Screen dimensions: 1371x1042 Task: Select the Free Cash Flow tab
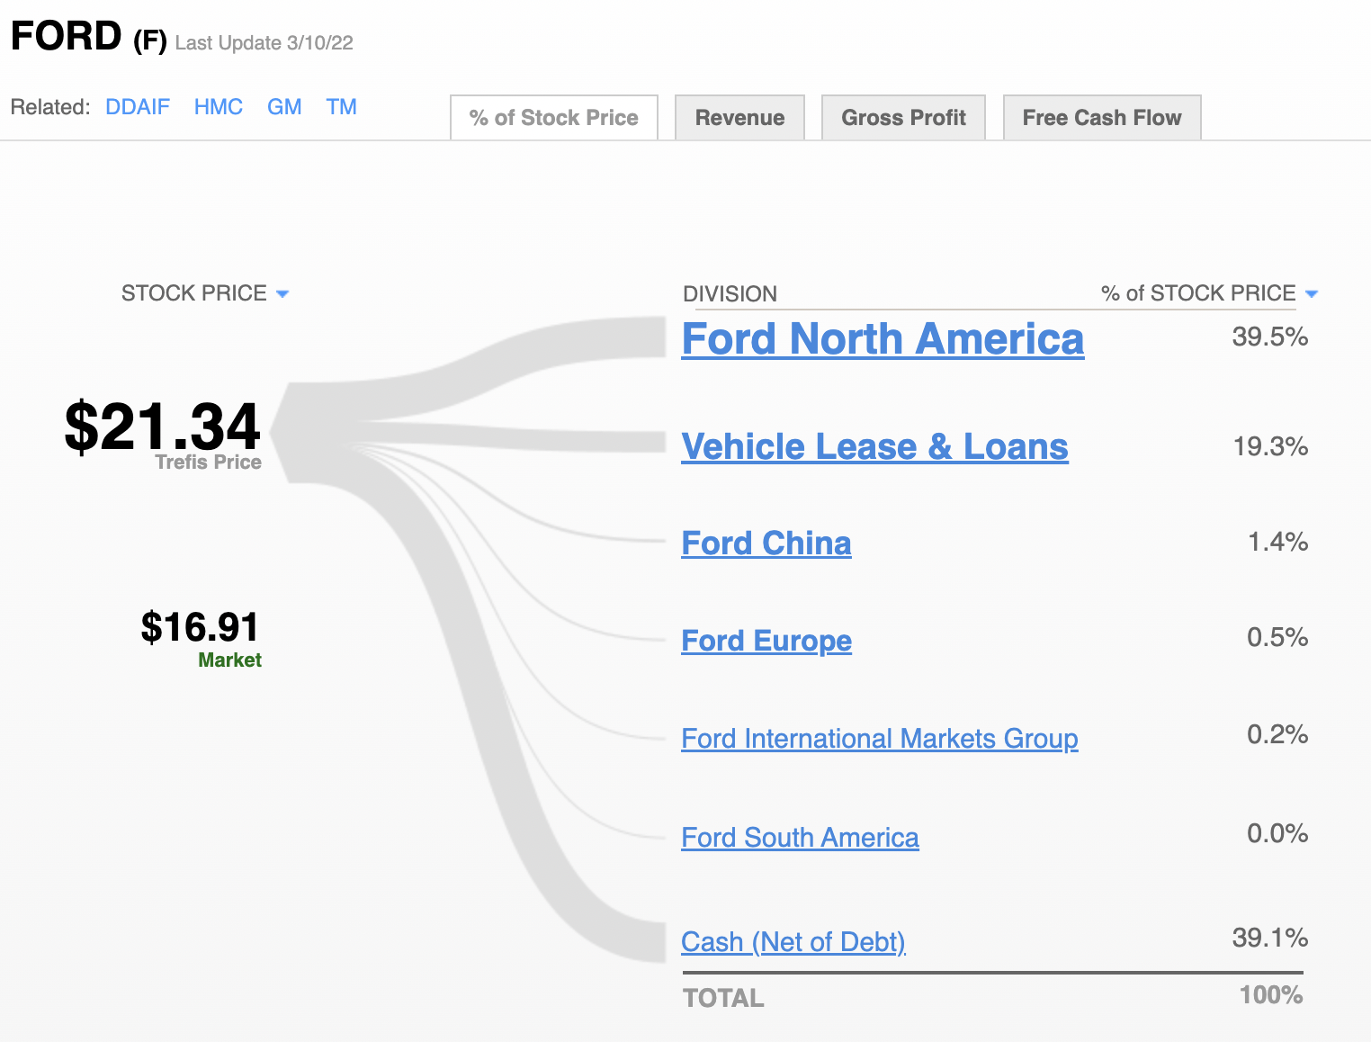[1102, 118]
